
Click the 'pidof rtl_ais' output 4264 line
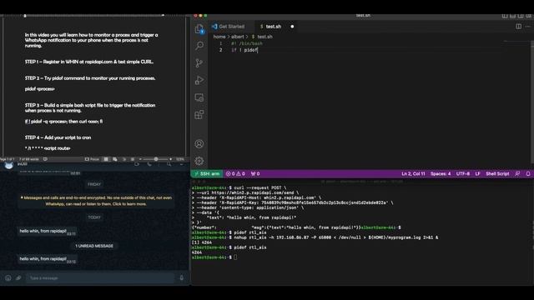(197, 252)
